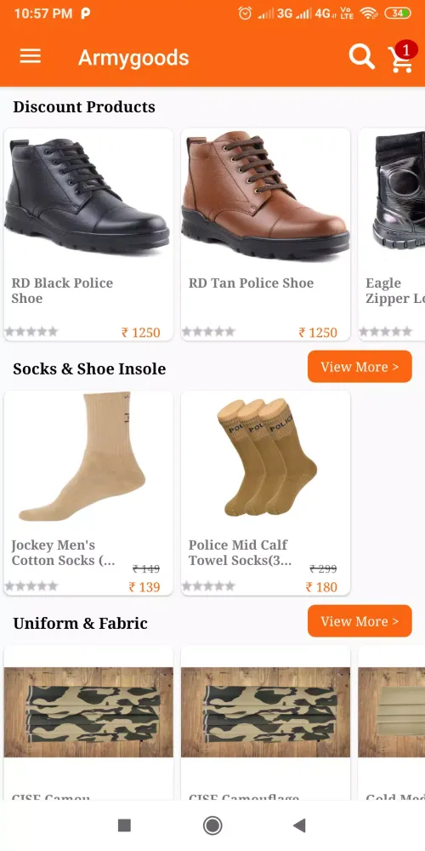Tap the Android back navigation button
The image size is (425, 851).
pyautogui.click(x=299, y=825)
